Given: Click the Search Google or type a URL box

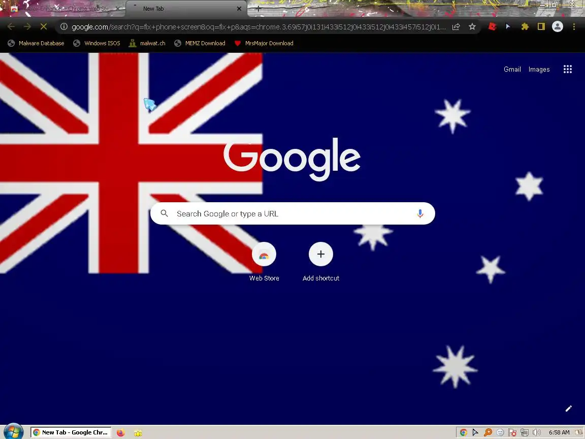Looking at the screenshot, I should pyautogui.click(x=292, y=213).
